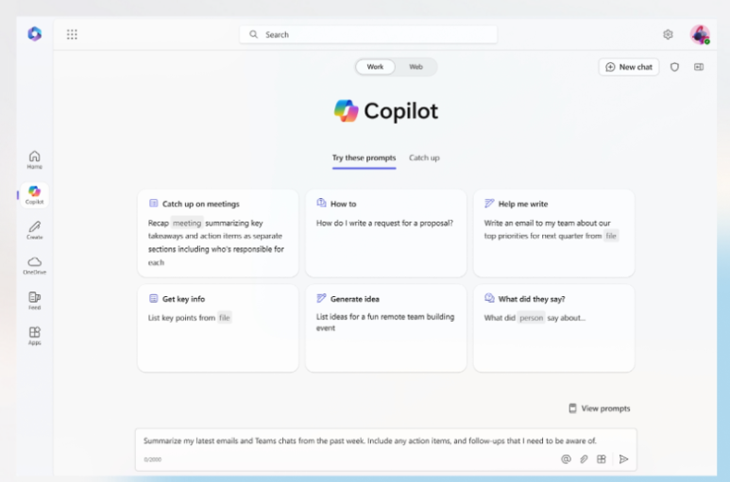
Task: Select the Catch up tab
Action: click(424, 158)
